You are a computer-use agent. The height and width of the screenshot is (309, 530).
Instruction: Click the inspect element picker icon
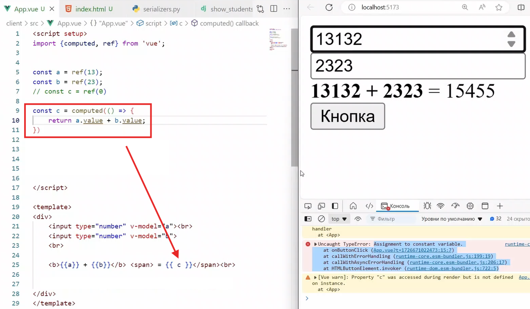pos(308,206)
